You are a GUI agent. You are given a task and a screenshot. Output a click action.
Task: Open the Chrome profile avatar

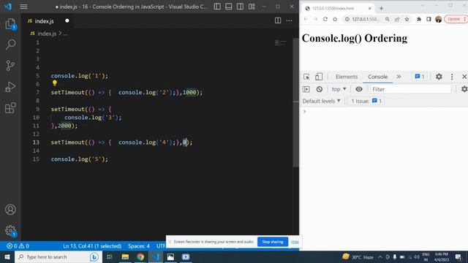click(439, 19)
